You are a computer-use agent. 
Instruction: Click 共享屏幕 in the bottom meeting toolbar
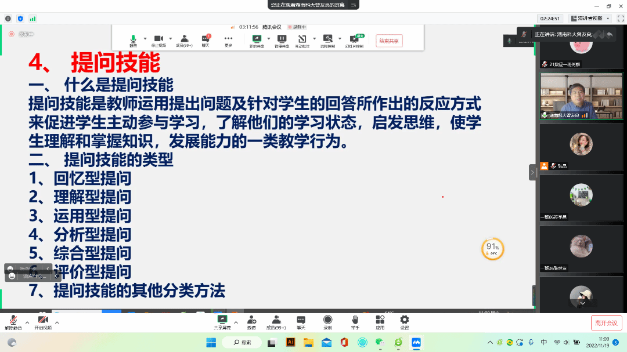tap(222, 322)
